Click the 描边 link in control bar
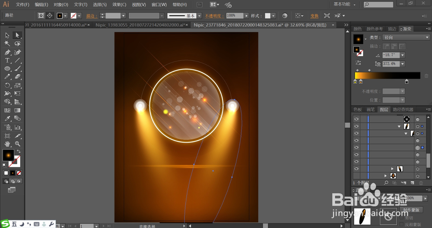Viewport: 432px width, 228px height. [92, 16]
